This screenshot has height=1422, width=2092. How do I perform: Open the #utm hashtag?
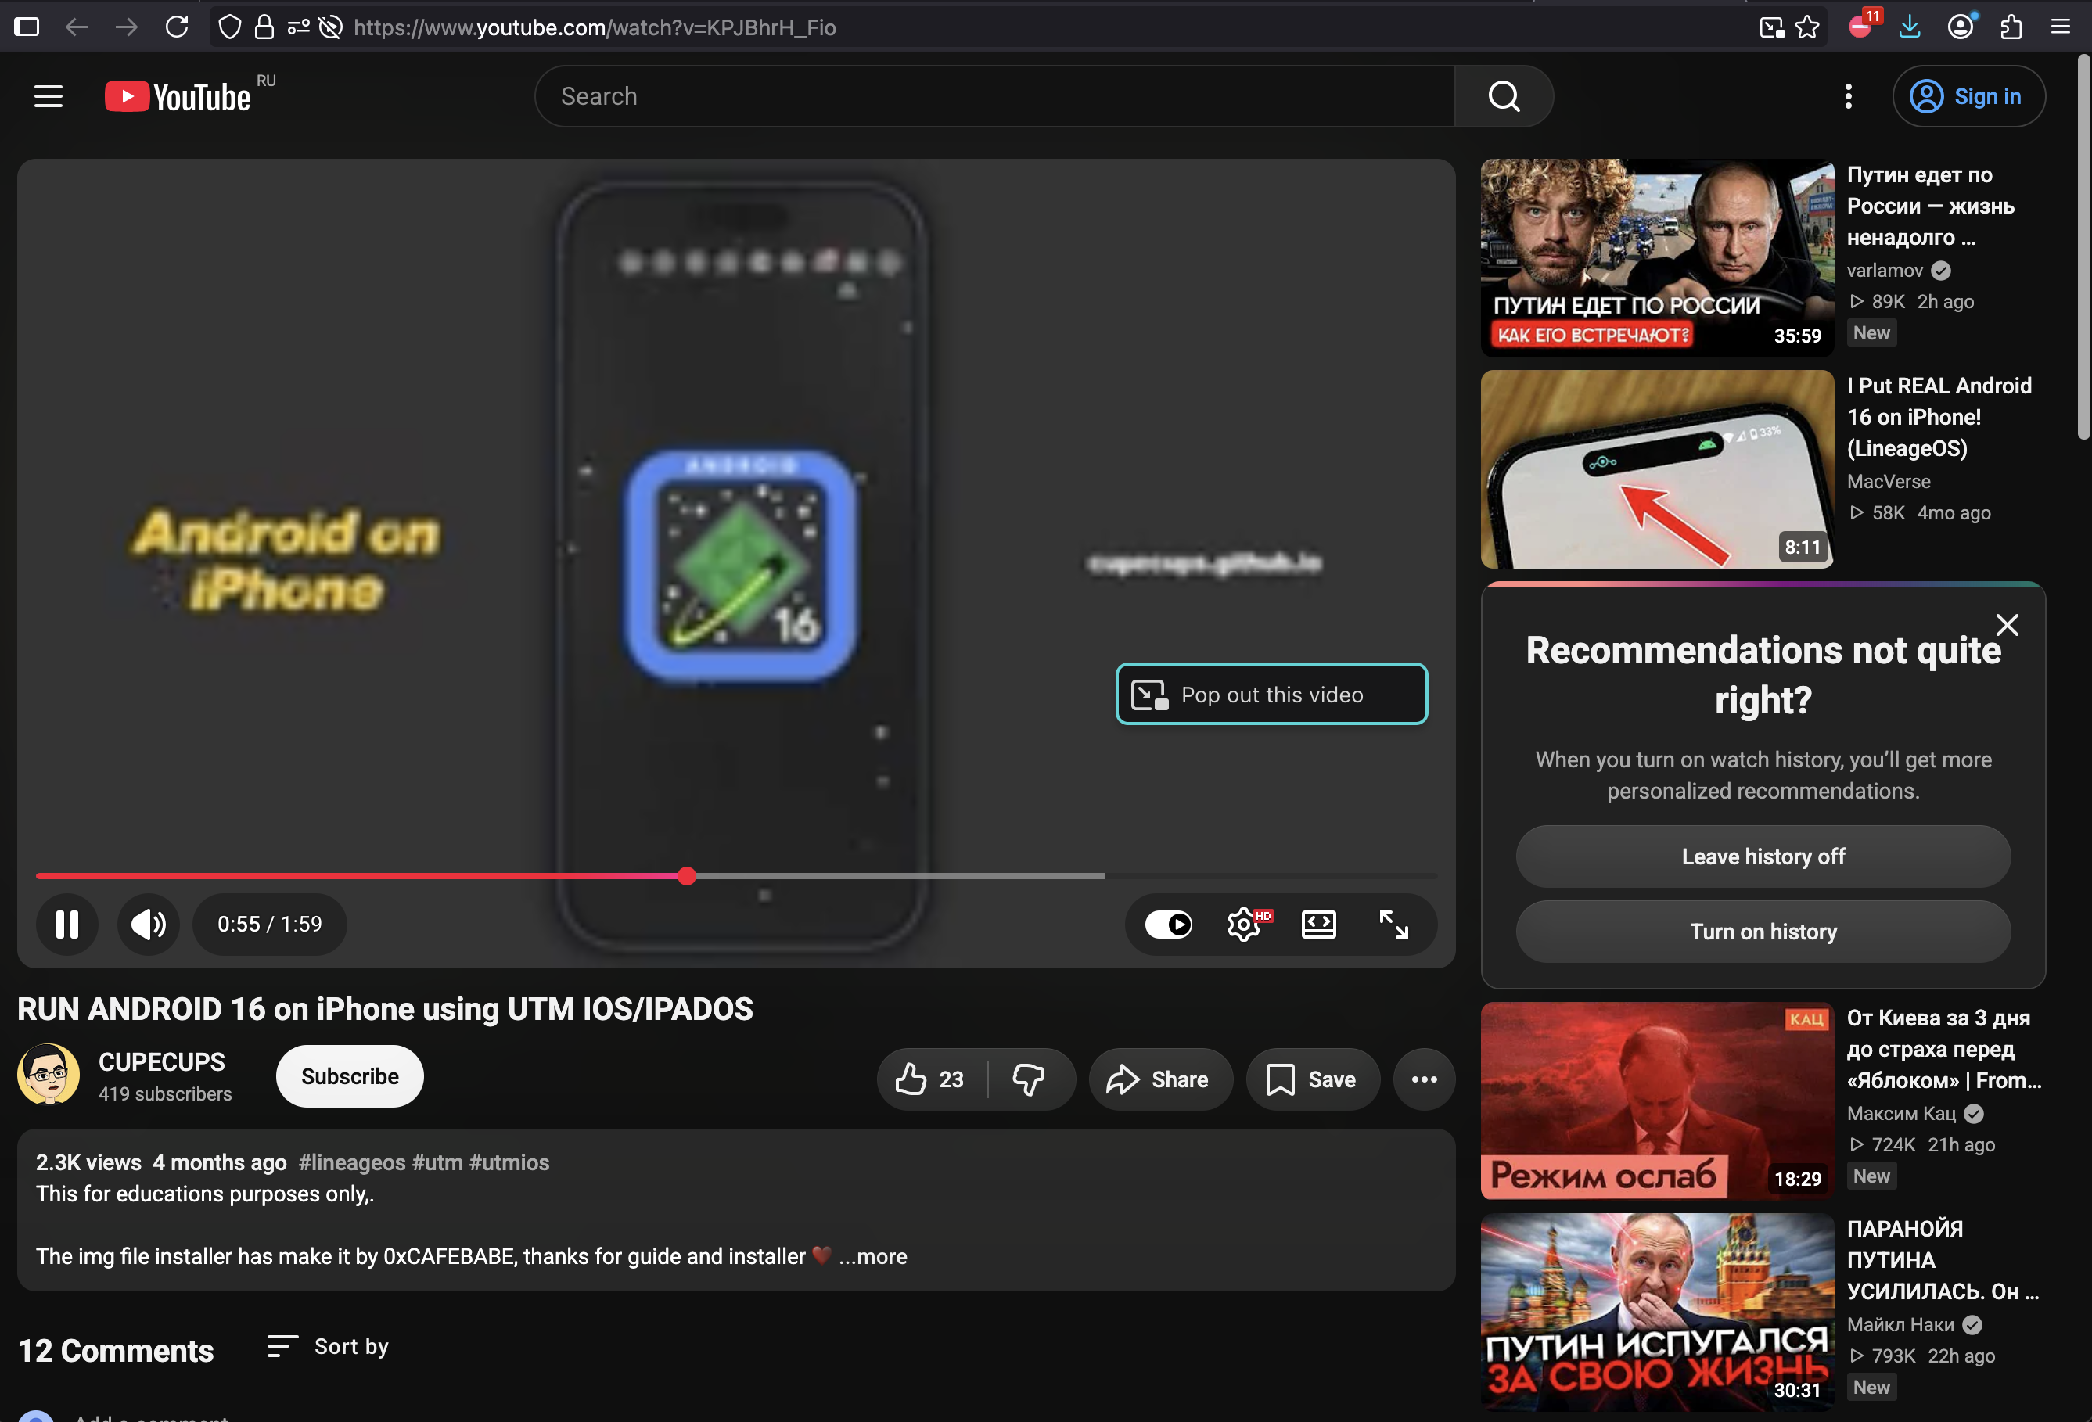pos(437,1163)
